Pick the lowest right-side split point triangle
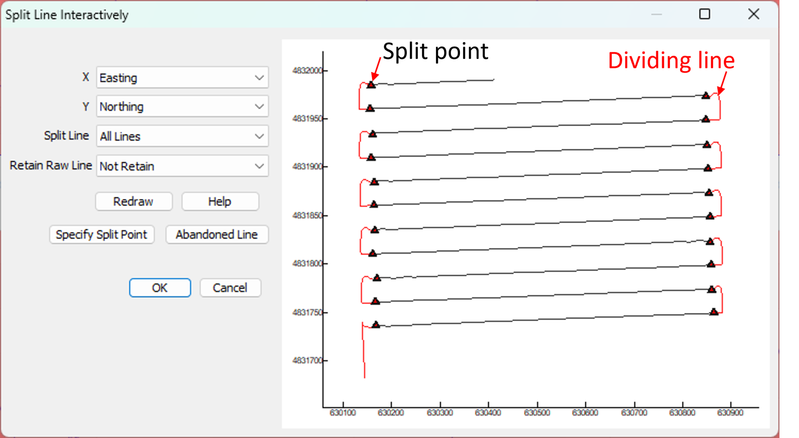Screen dimensions: 799x438 point(714,312)
